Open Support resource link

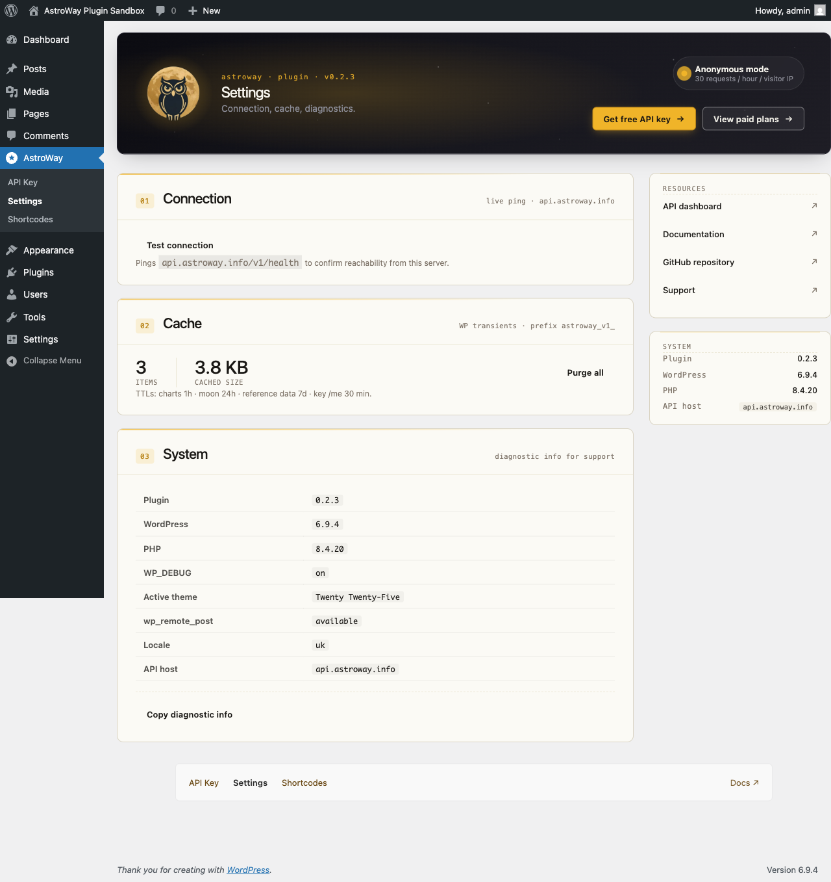[740, 290]
